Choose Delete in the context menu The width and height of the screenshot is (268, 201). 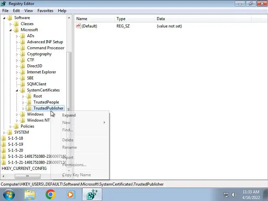pos(80,140)
